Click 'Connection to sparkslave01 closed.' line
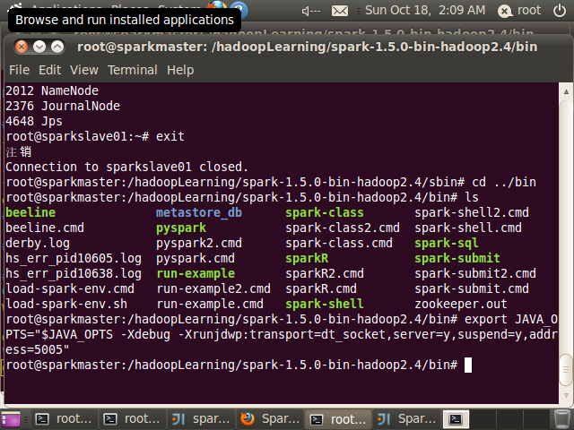Image resolution: width=574 pixels, height=430 pixels. [x=127, y=167]
